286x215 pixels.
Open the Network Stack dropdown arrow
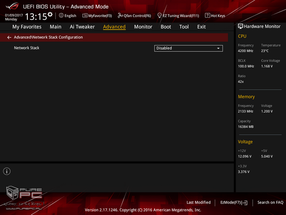coord(218,48)
